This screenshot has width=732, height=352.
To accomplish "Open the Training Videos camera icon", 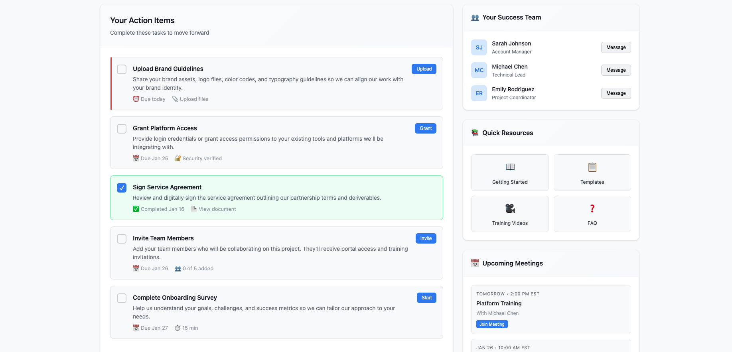I will (x=510, y=208).
